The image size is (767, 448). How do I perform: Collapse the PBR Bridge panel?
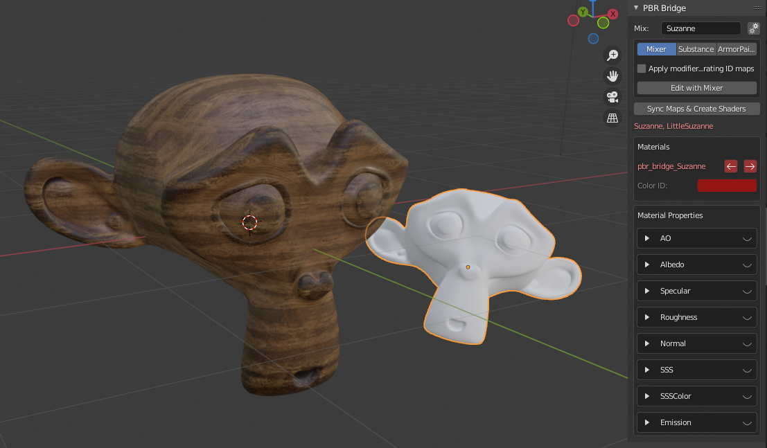[636, 8]
